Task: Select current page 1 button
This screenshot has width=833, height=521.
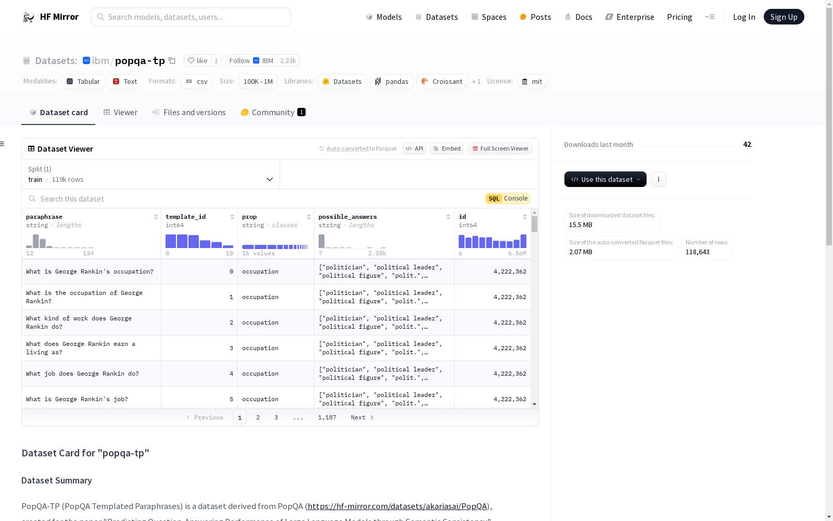Action: [239, 417]
